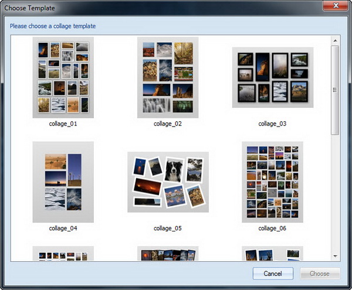Pick the collage_06 mosaic template
This screenshot has height=290, width=352.
[273, 182]
